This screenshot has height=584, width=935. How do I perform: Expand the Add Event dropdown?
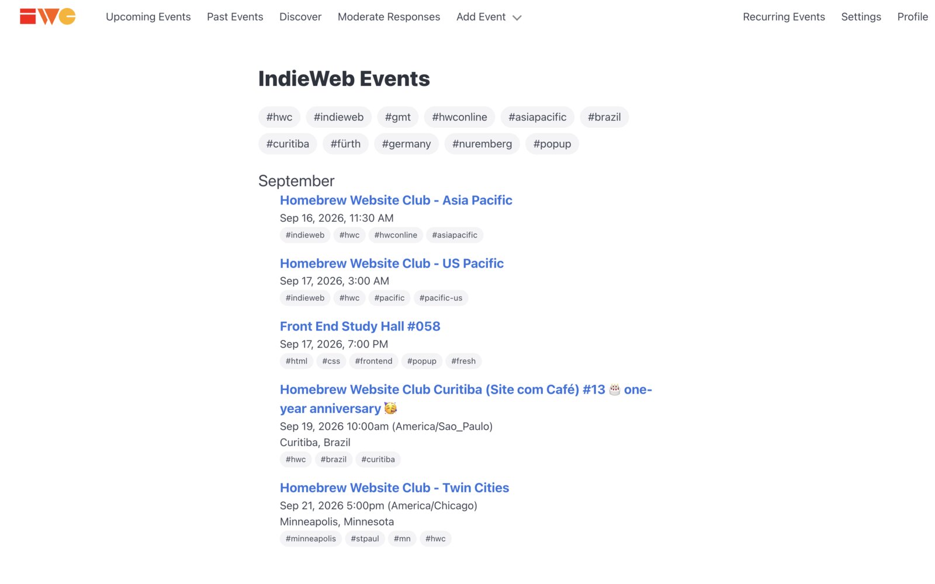[489, 17]
